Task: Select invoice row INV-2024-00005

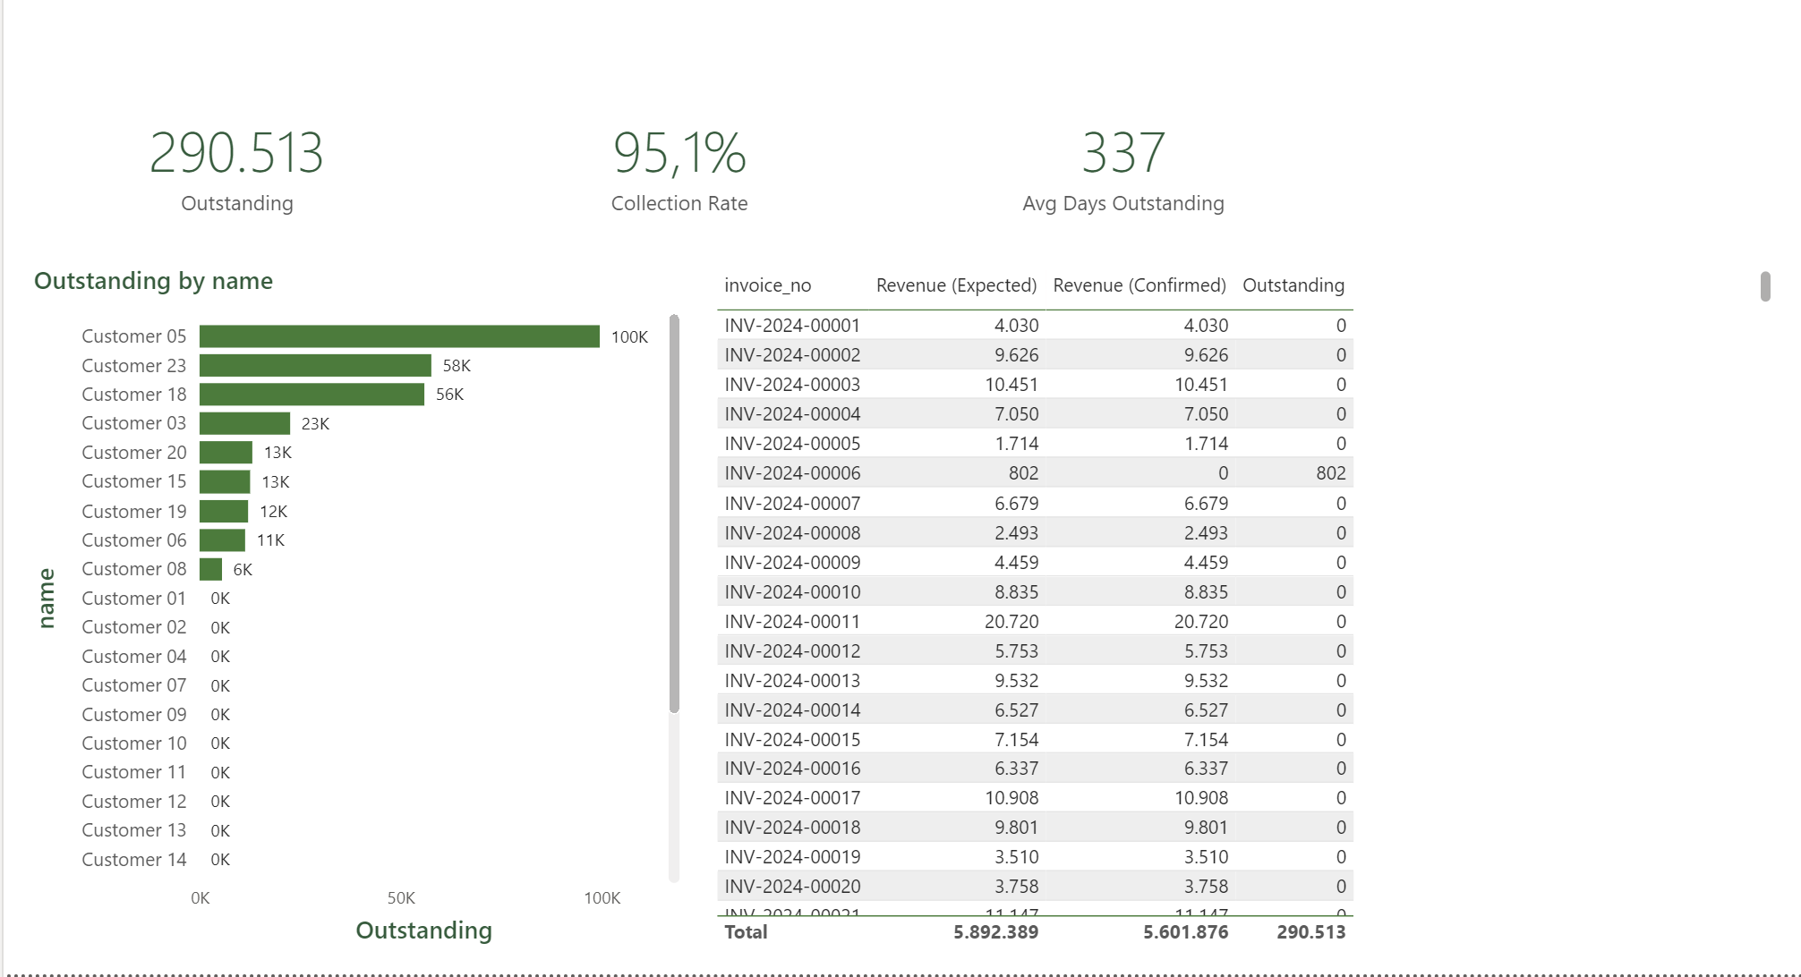Action: pyautogui.click(x=1035, y=444)
